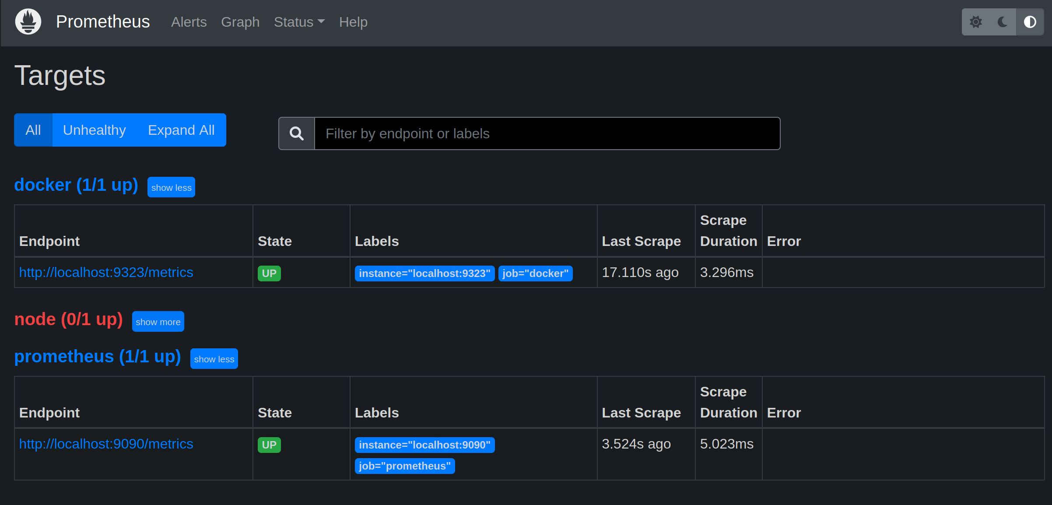Viewport: 1052px width, 505px height.
Task: Open the Help menu item
Action: click(x=353, y=21)
